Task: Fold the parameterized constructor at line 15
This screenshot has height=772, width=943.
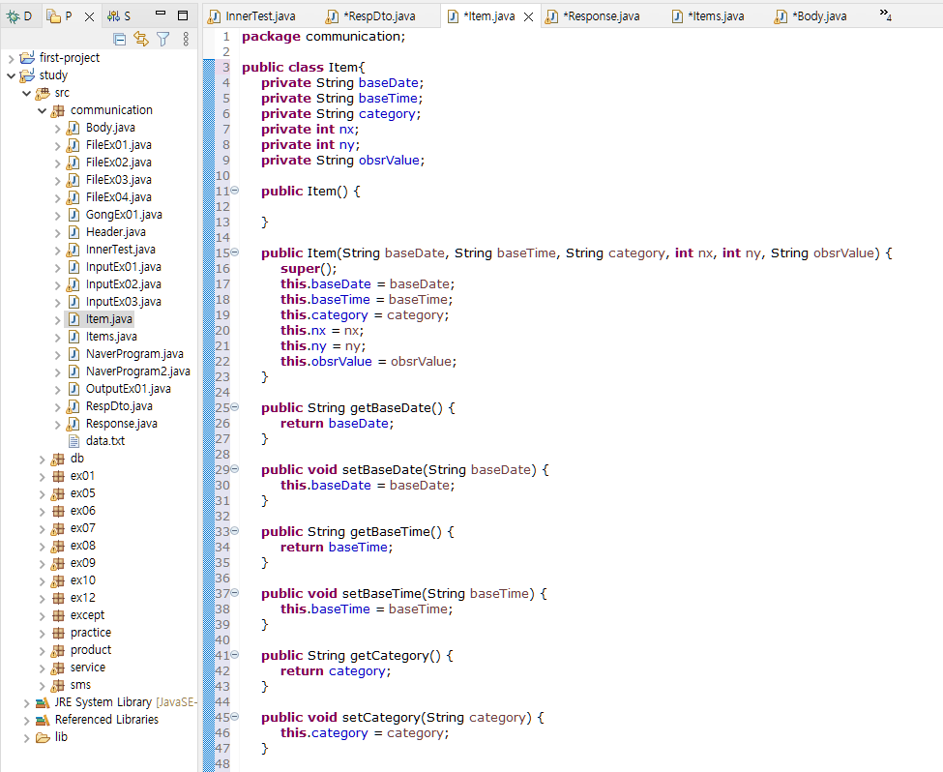Action: 235,252
